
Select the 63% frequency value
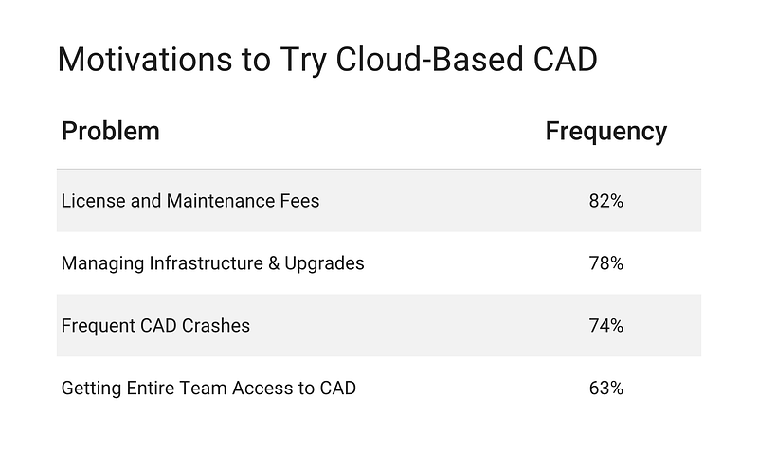coord(606,389)
